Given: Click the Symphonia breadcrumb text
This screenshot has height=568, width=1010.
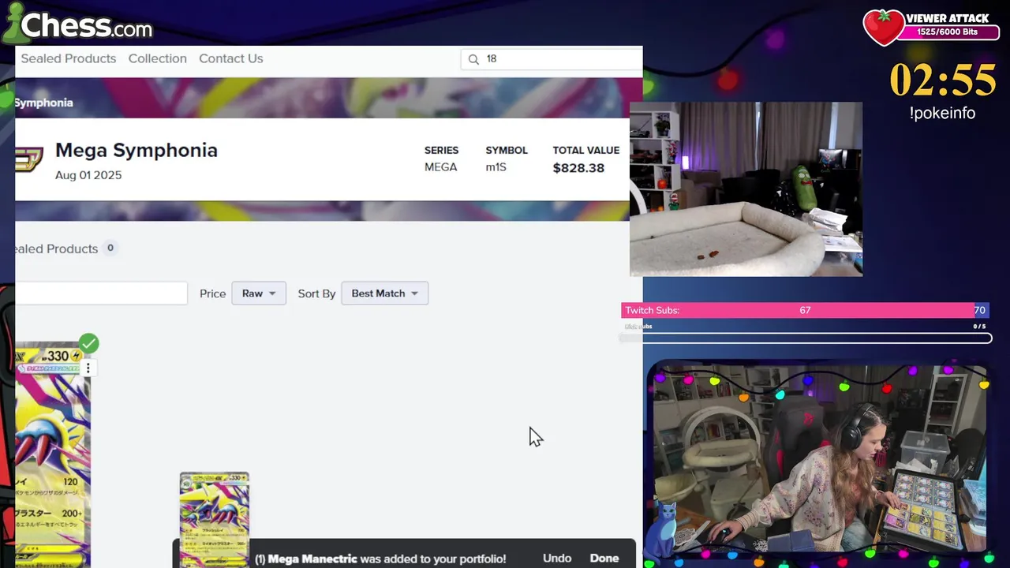Looking at the screenshot, I should (x=44, y=103).
